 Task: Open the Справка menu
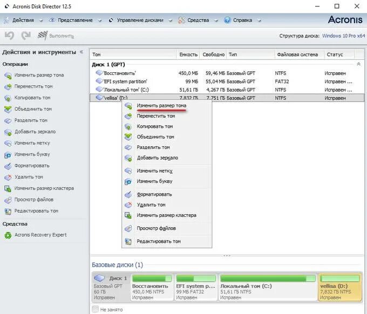tap(242, 21)
